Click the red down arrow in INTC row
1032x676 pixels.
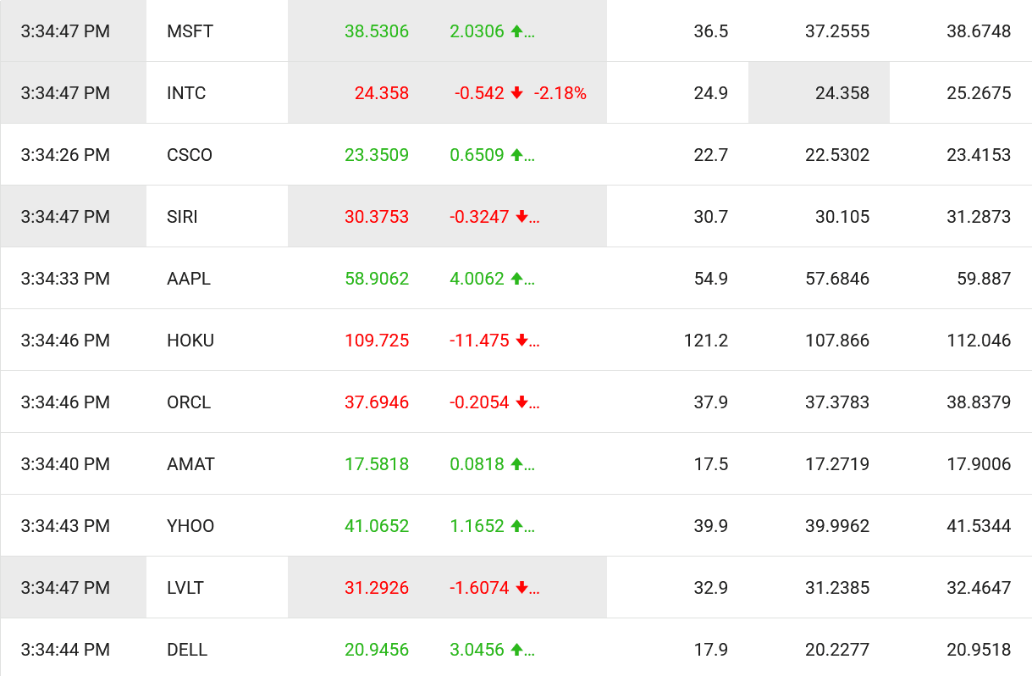pyautogui.click(x=517, y=93)
